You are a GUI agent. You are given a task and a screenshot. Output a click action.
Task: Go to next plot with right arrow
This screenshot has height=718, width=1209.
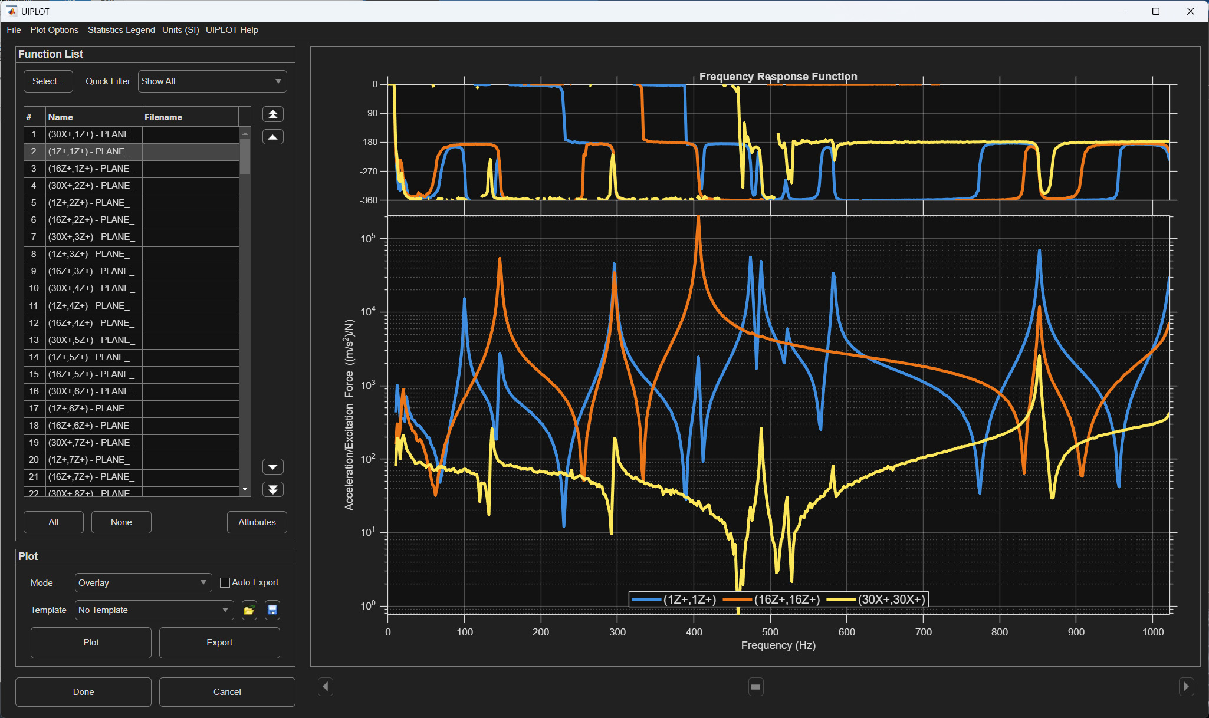1186,687
